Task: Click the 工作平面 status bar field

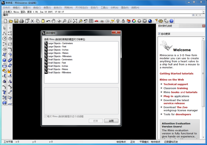Action: (8, 142)
